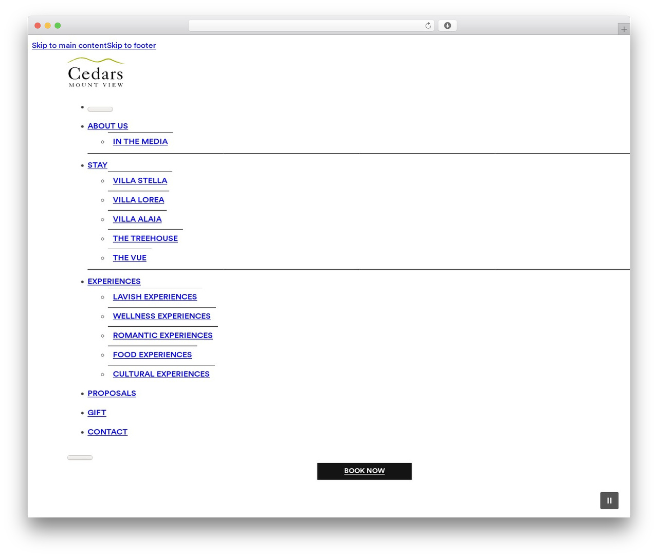Click the empty button at top of menu list
This screenshot has height=557, width=658.
[x=100, y=109]
